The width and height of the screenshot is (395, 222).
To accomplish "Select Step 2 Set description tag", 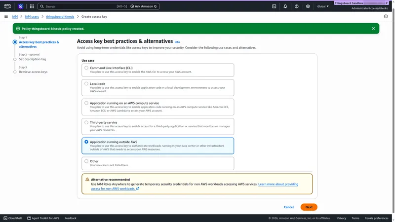I will (33, 59).
